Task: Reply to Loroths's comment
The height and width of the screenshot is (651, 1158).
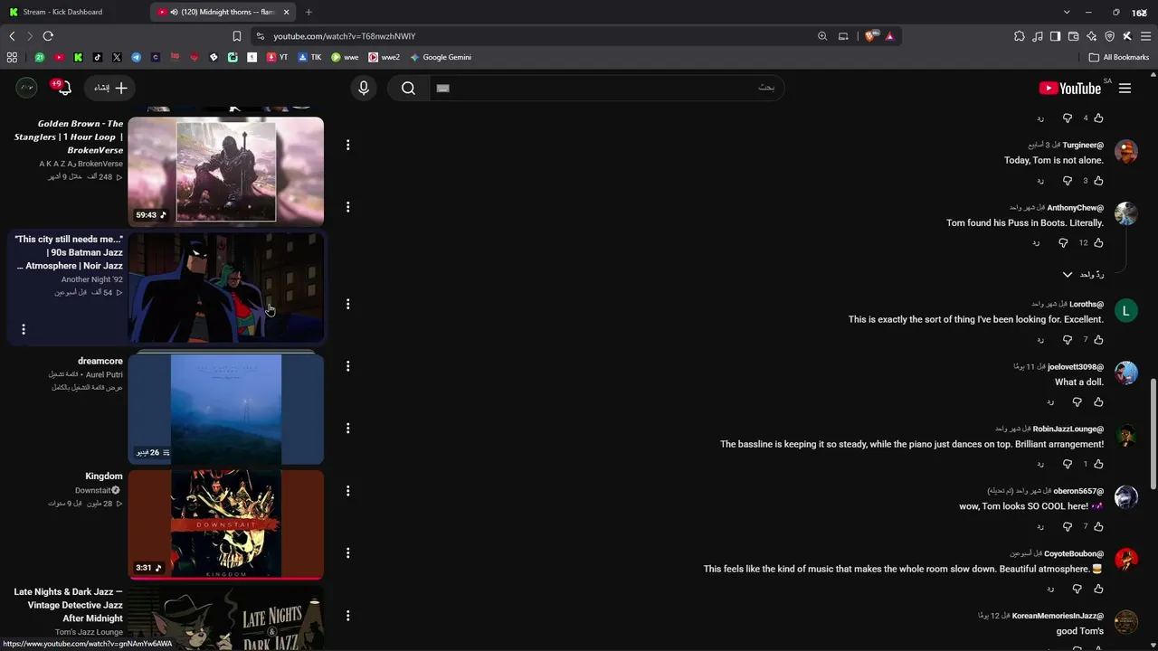Action: (1040, 340)
